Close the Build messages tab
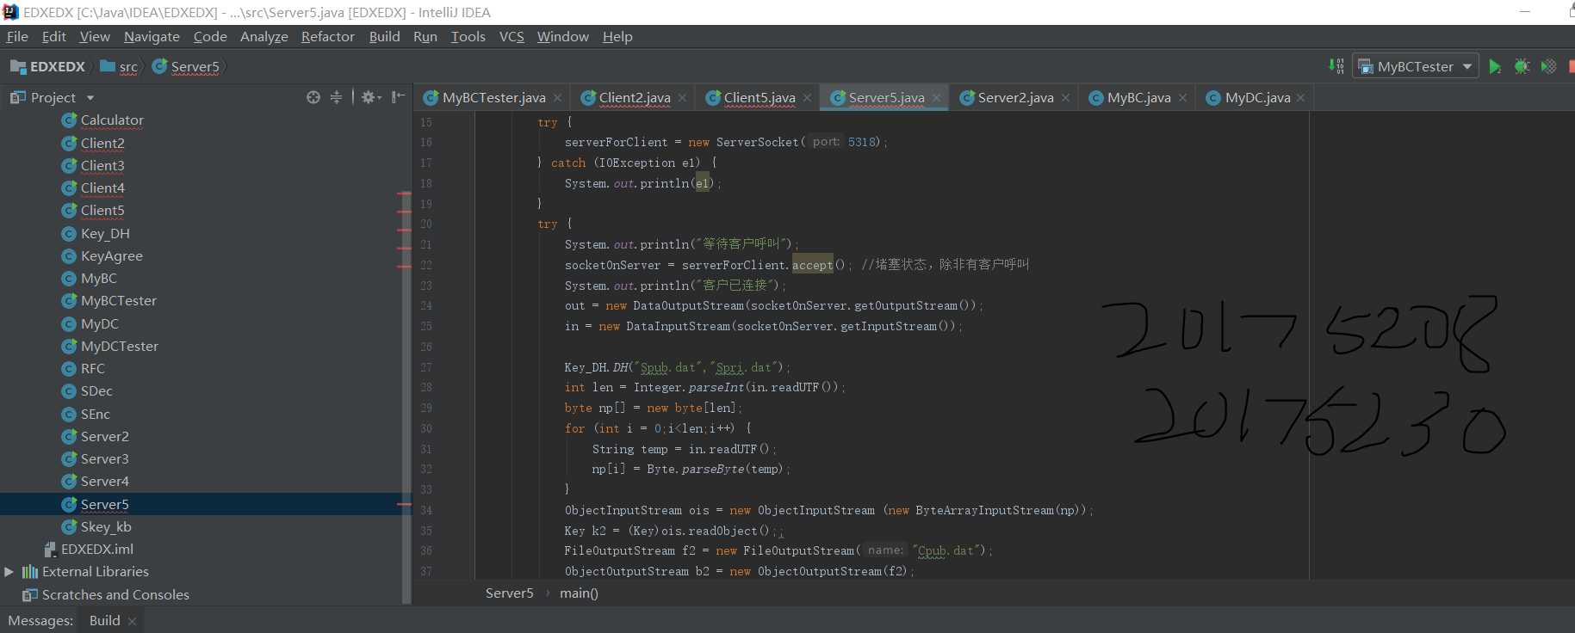1575x633 pixels. [x=132, y=621]
